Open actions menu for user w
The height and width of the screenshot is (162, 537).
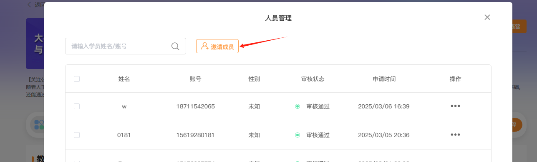[x=455, y=106]
